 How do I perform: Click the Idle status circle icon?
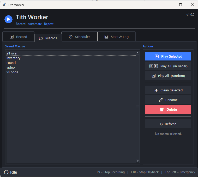pyautogui.click(x=6, y=172)
